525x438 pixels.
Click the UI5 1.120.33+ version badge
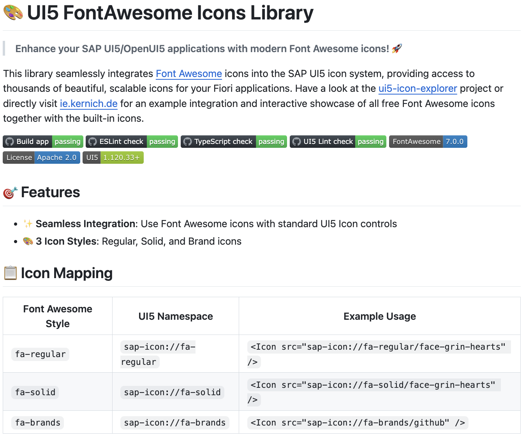pos(113,158)
